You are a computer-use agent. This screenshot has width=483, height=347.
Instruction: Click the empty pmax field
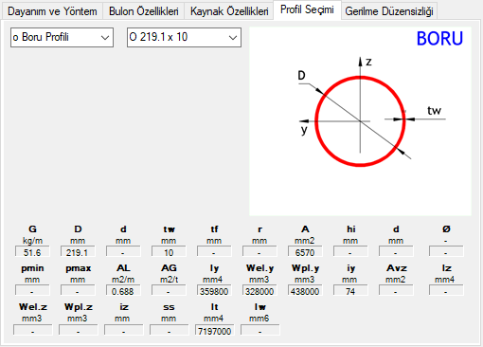[x=78, y=291]
